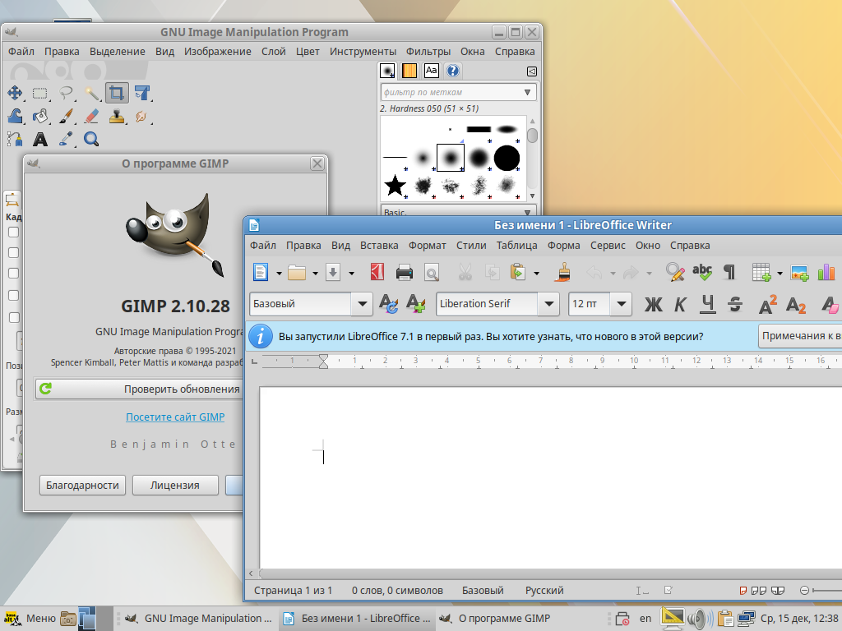842x631 pixels.
Task: Toggle underline Ч formatting in Writer
Action: [x=707, y=304]
